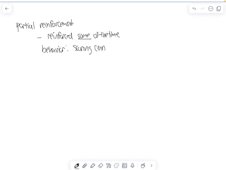Click the handwritten word "behavior:"
226x170 pixels.
(55, 49)
